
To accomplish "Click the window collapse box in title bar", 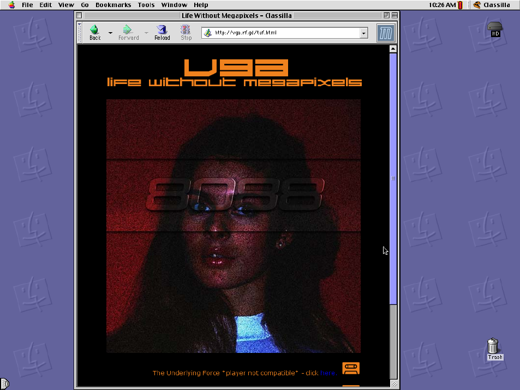I will [395, 15].
